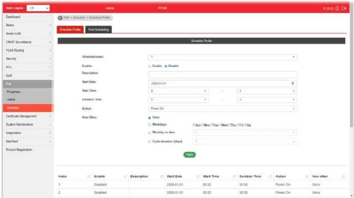Expand System Maintenance sidebar menu
354x198 pixels.
pyautogui.click(x=28, y=125)
